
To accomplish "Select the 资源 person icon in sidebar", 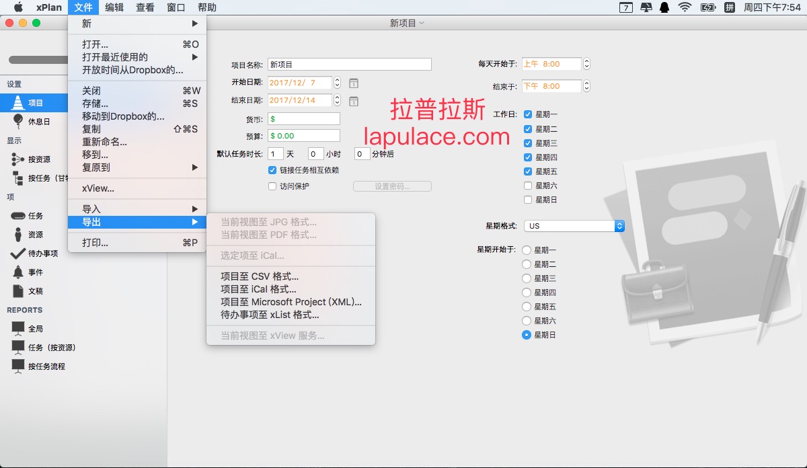I will pyautogui.click(x=18, y=235).
